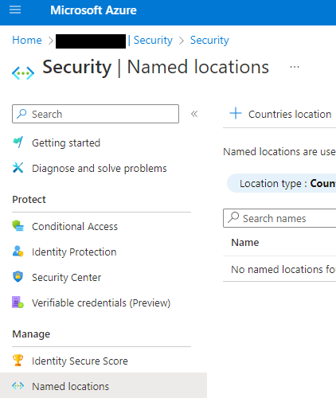The image size is (336, 402).
Task: Collapse the sidebar with double chevron
Action: (x=194, y=114)
